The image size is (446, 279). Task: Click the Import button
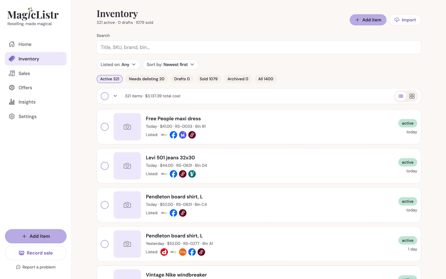point(405,20)
